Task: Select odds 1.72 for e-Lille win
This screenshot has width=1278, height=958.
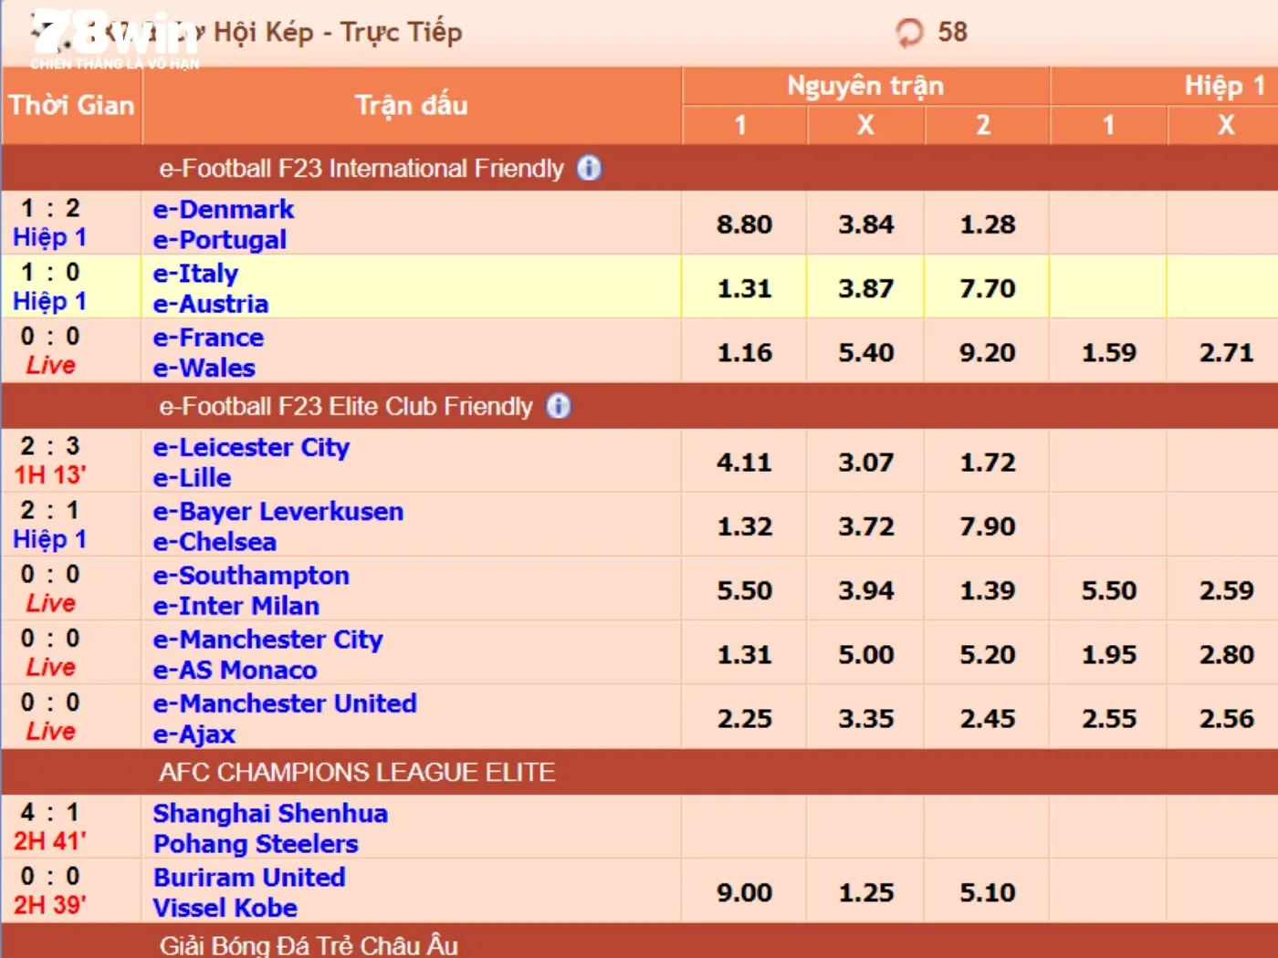Action: coord(988,463)
